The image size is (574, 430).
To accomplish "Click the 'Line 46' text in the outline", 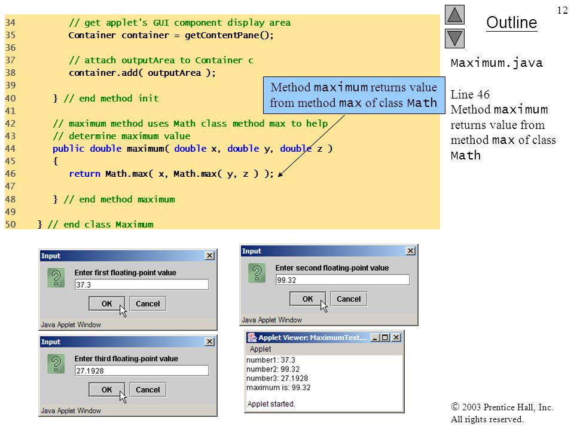I will [x=470, y=94].
